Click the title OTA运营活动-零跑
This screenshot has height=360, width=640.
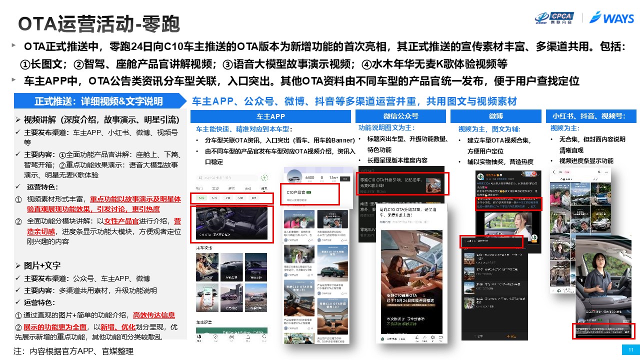click(x=99, y=24)
